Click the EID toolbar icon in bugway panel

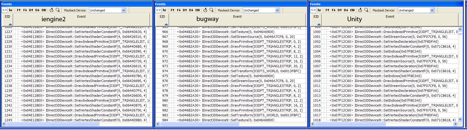(198, 10)
